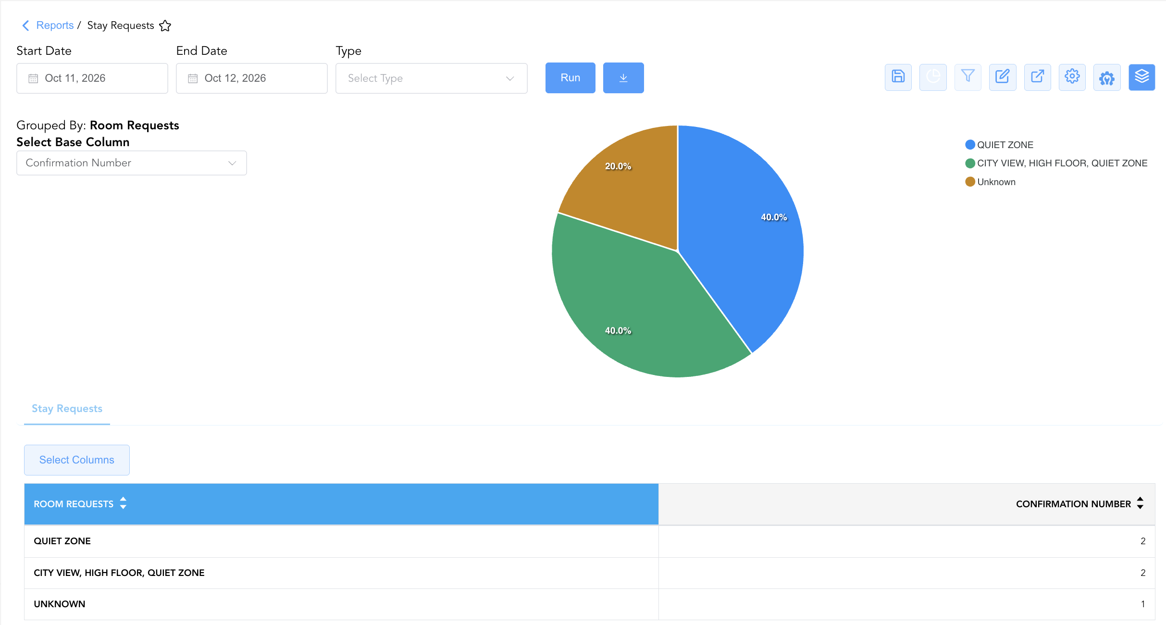Open the filter funnel icon
Viewport: 1166px width, 625px height.
[x=968, y=77]
